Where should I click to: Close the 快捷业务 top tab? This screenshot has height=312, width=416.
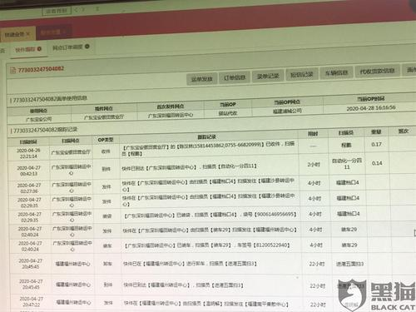click(x=27, y=34)
